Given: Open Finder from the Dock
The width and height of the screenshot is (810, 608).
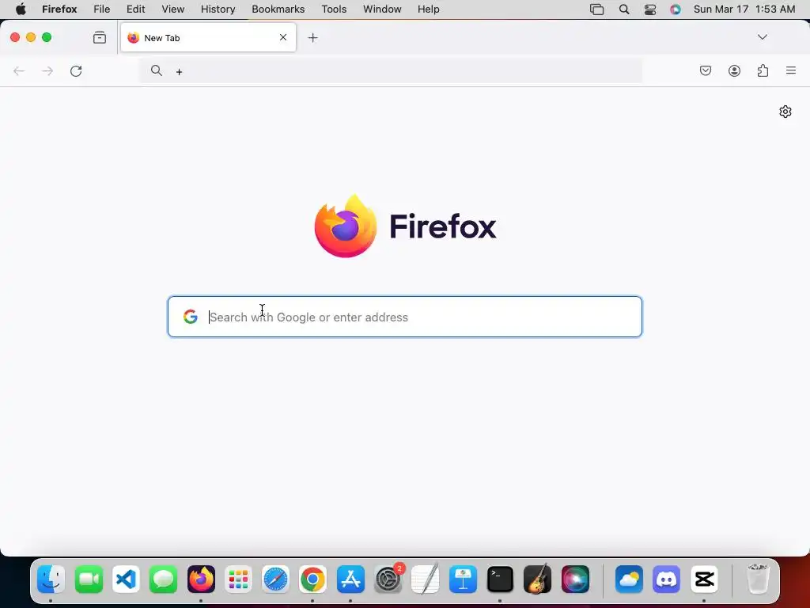Looking at the screenshot, I should tap(51, 579).
